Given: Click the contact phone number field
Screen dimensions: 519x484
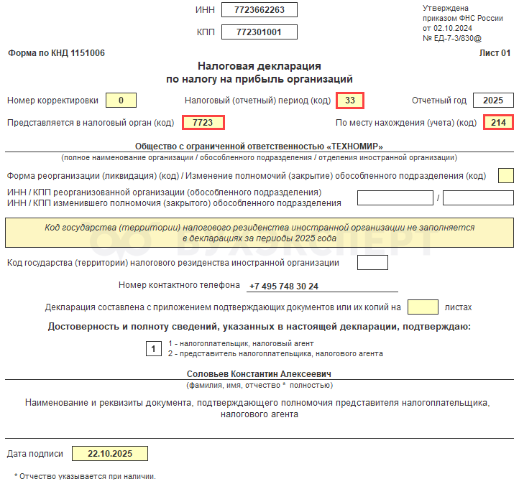Looking at the screenshot, I should pos(322,287).
